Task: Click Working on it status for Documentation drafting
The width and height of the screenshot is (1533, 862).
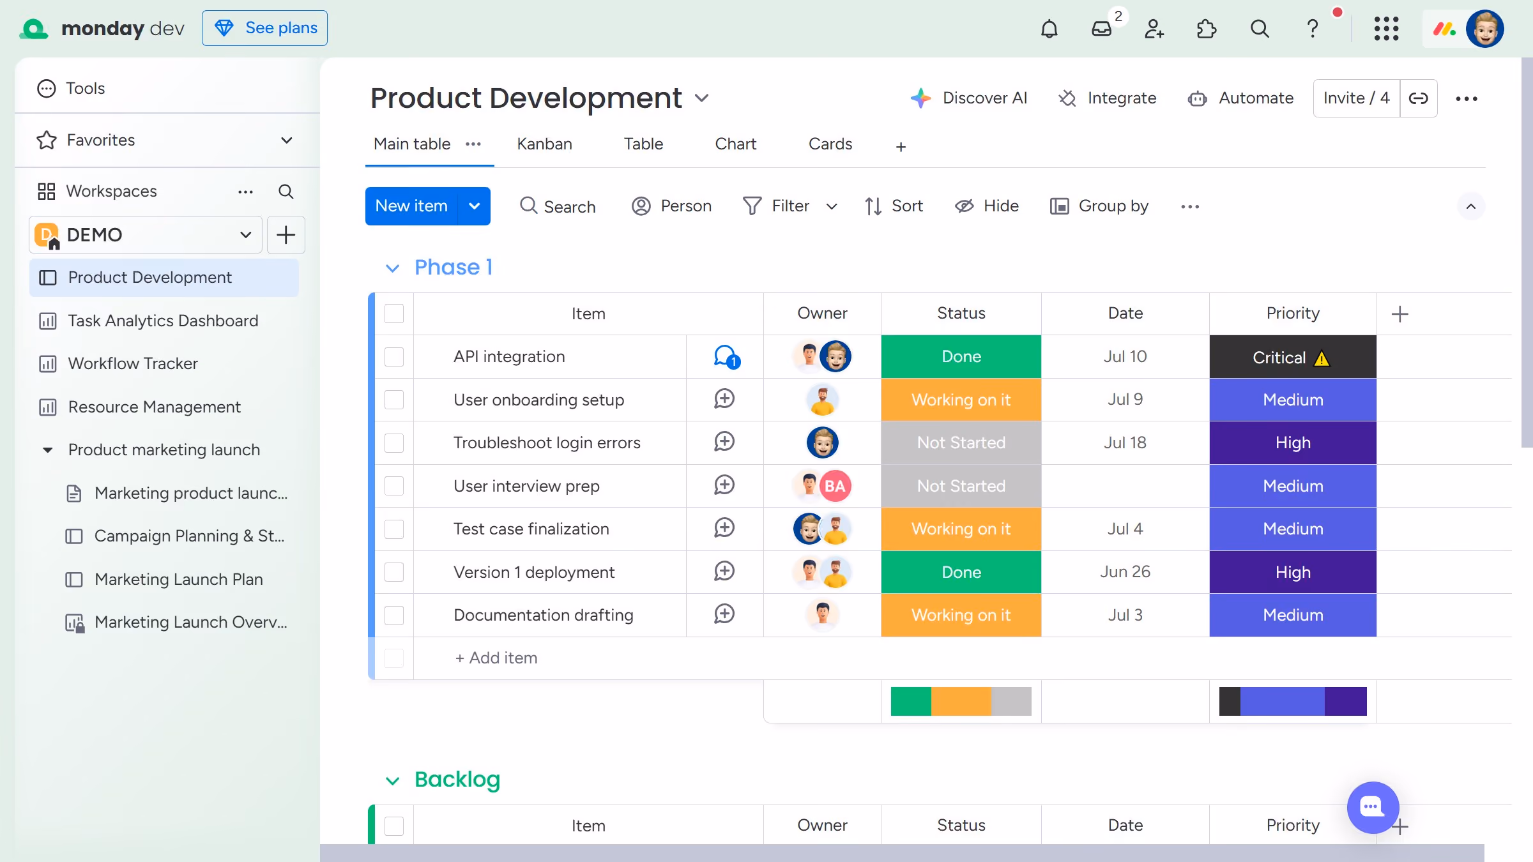Action: 961,616
